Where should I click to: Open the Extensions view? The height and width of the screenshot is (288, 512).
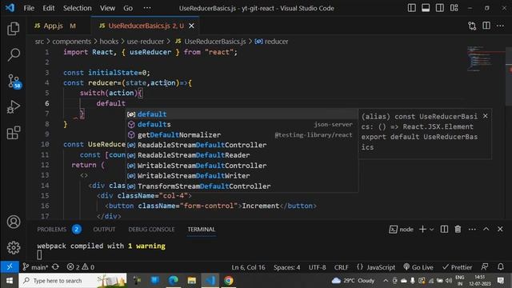click(x=14, y=133)
